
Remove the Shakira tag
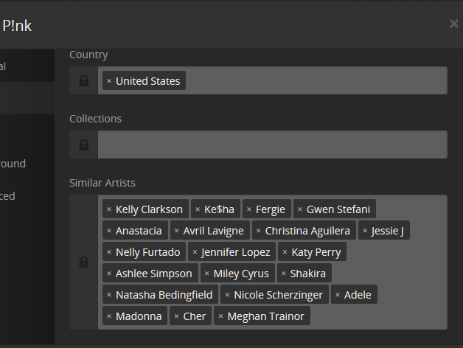tap(284, 274)
